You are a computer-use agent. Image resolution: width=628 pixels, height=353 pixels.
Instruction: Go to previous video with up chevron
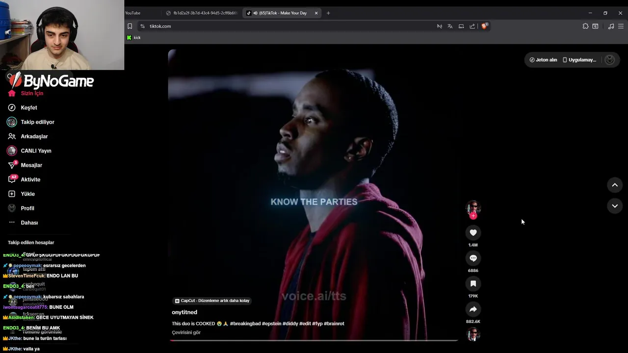pos(615,185)
